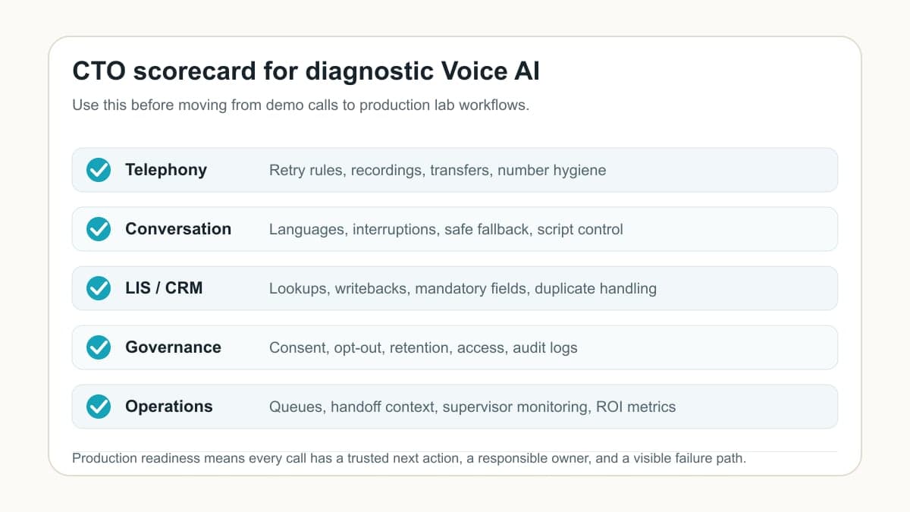Click the consent and opt-out description text
Image resolution: width=910 pixels, height=512 pixels.
tap(423, 348)
